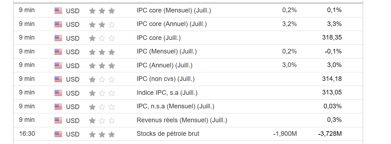The width and height of the screenshot is (391, 144).
Task: Click the three-star rating for IPC (Mensuel)
Action: click(102, 52)
